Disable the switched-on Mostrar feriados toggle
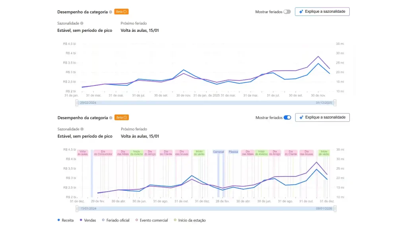 tap(287, 118)
